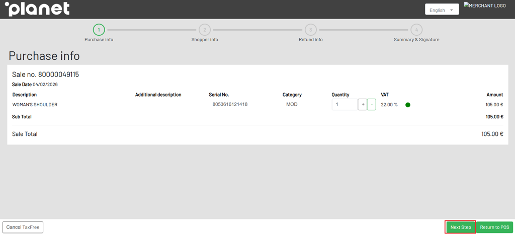Click the Quantity input field
The height and width of the screenshot is (235, 515).
pyautogui.click(x=345, y=105)
